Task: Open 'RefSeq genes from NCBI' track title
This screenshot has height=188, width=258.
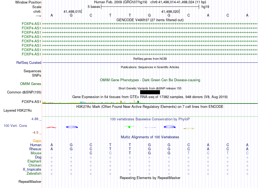Action: (x=150, y=59)
